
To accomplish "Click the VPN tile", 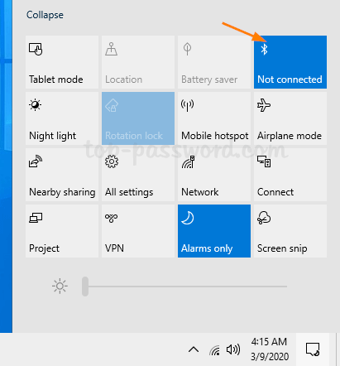I will coord(138,231).
